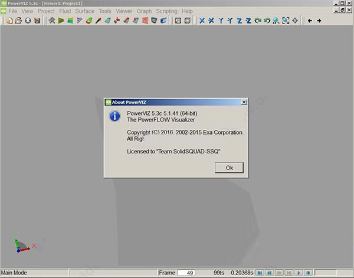Open the Surface menu
Screen dimensions: 354x278
[84, 11]
